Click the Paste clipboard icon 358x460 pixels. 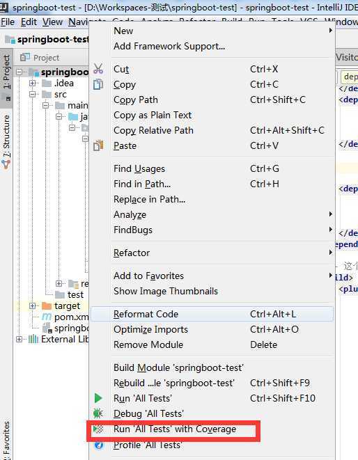pyautogui.click(x=98, y=145)
